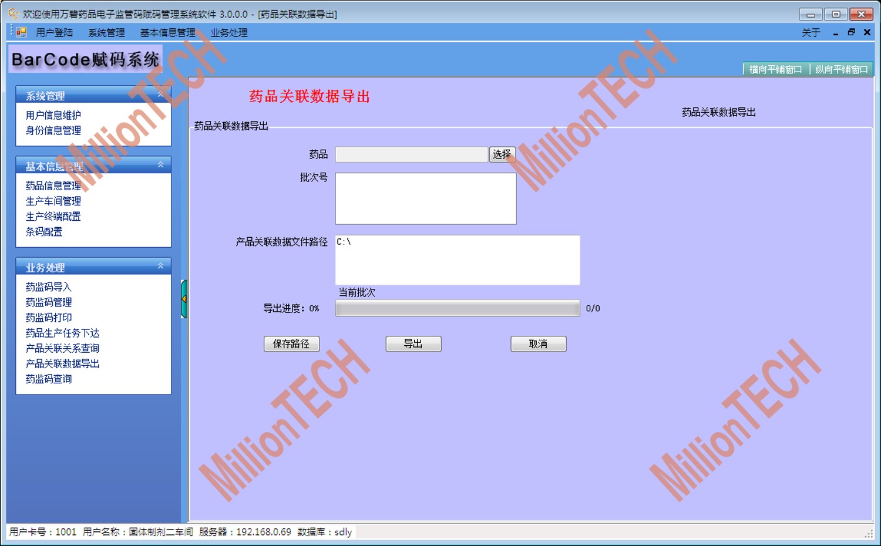Screen dimensions: 881x546
Task: Click the 系统管理 sidebar panel header
Action: pos(93,95)
